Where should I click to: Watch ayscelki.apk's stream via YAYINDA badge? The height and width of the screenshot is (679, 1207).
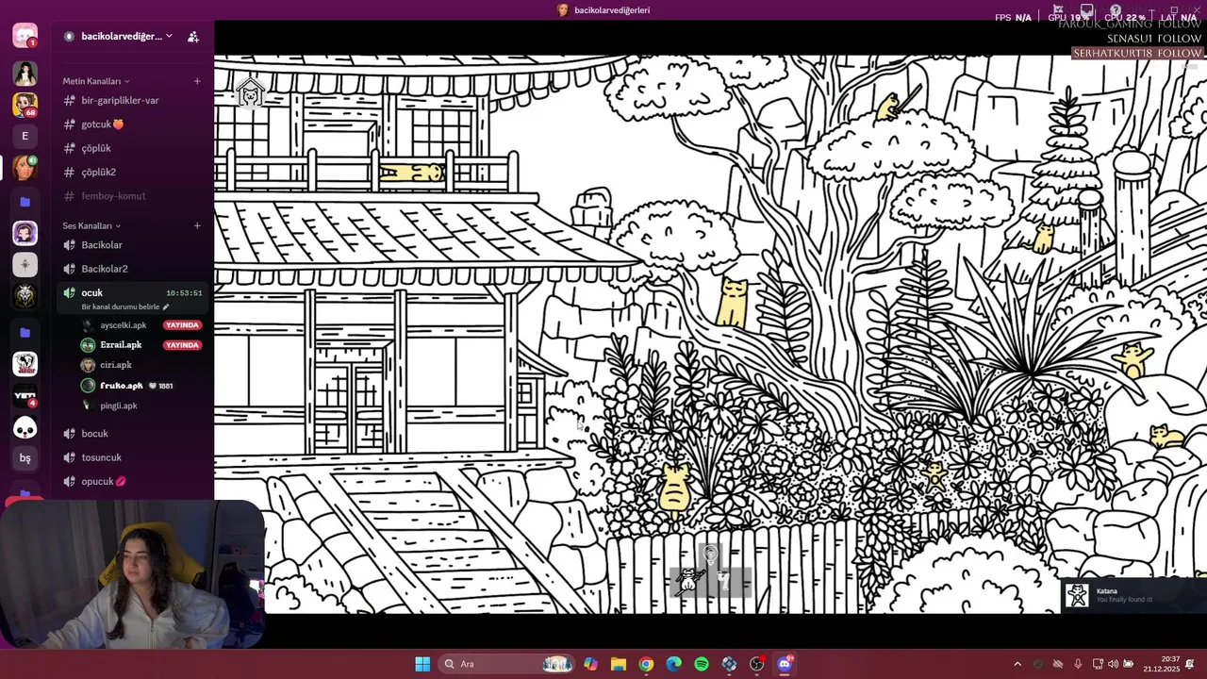point(182,325)
